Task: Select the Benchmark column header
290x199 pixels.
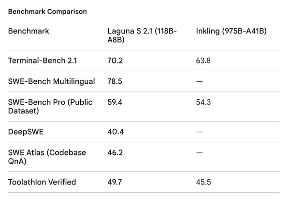Action: coord(29,31)
